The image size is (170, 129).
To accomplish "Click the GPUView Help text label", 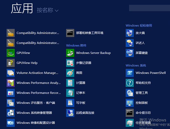I will [x=27, y=63].
